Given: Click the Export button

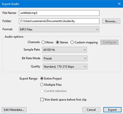Looking at the screenshot, I should [x=112, y=110].
